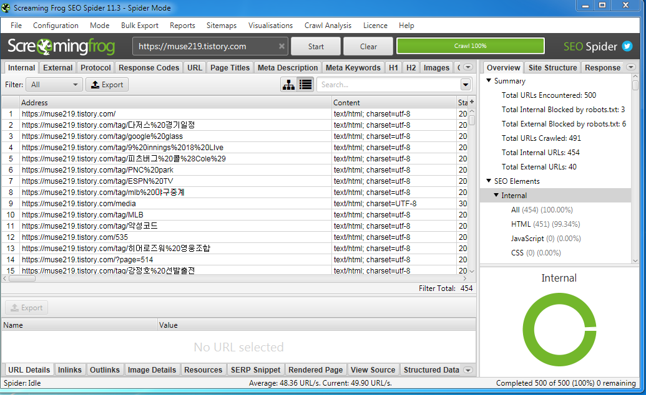646x395 pixels.
Task: Switch to the Images tab
Action: 437,67
